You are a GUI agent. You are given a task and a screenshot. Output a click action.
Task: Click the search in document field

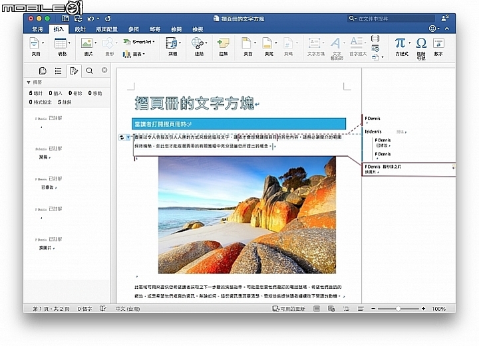tap(391, 19)
